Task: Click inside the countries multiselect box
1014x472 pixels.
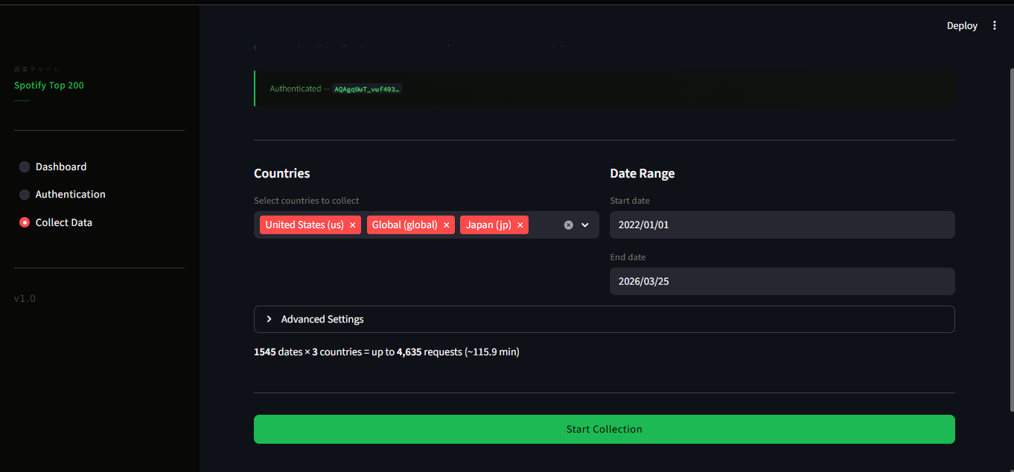Action: click(x=546, y=225)
